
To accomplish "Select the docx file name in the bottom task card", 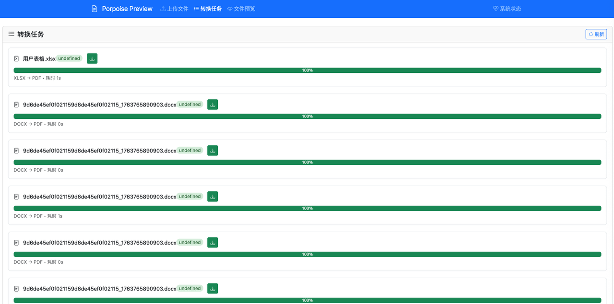I will coord(100,289).
